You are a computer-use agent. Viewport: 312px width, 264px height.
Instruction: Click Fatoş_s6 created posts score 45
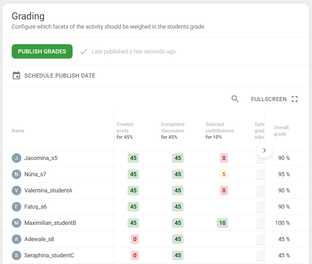point(133,207)
